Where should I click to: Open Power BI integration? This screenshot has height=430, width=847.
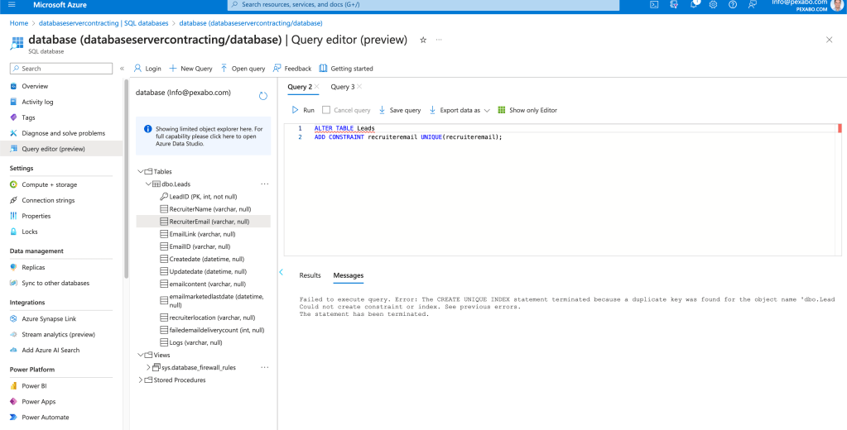(33, 385)
